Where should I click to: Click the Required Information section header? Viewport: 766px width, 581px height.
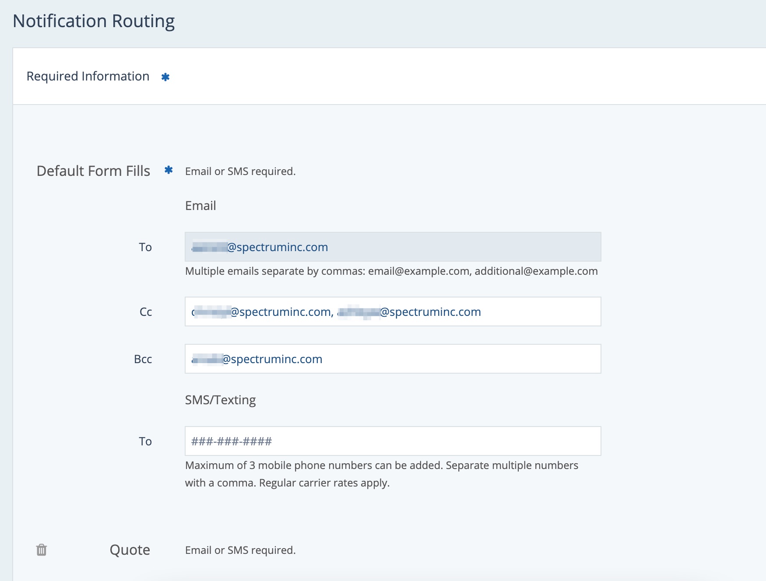coord(88,76)
